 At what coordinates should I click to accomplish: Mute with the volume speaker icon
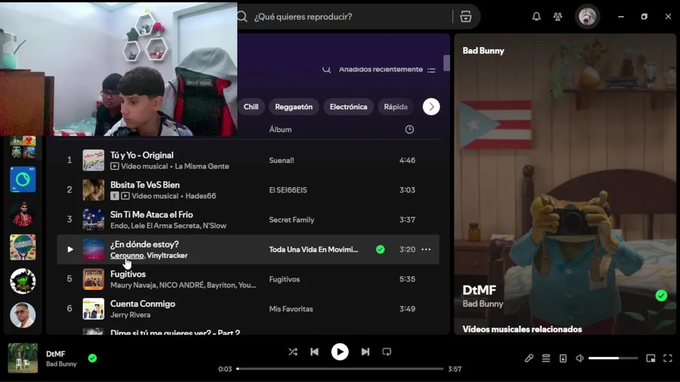tap(580, 358)
